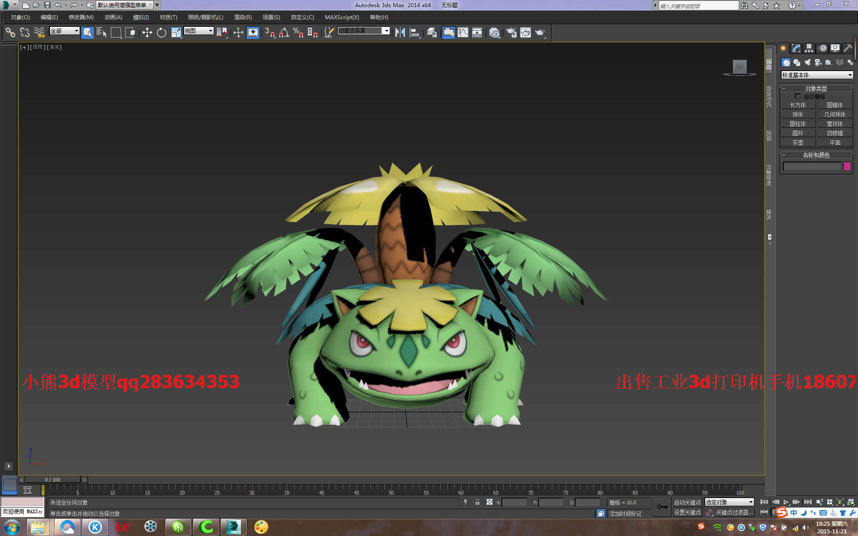The image size is (858, 536).
Task: Open the Schematic View icon
Action: tap(477, 32)
